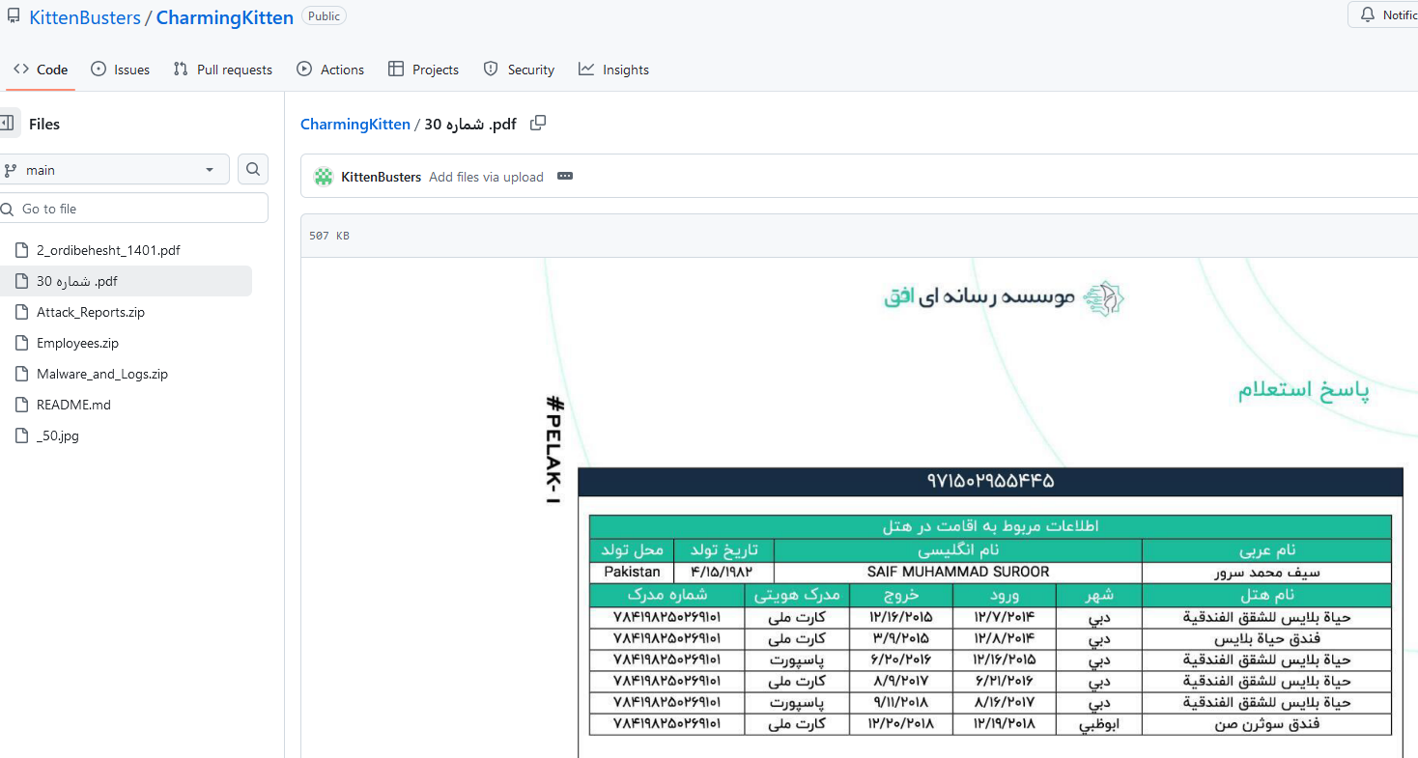
Task: View the Insights tab
Action: [x=613, y=70]
